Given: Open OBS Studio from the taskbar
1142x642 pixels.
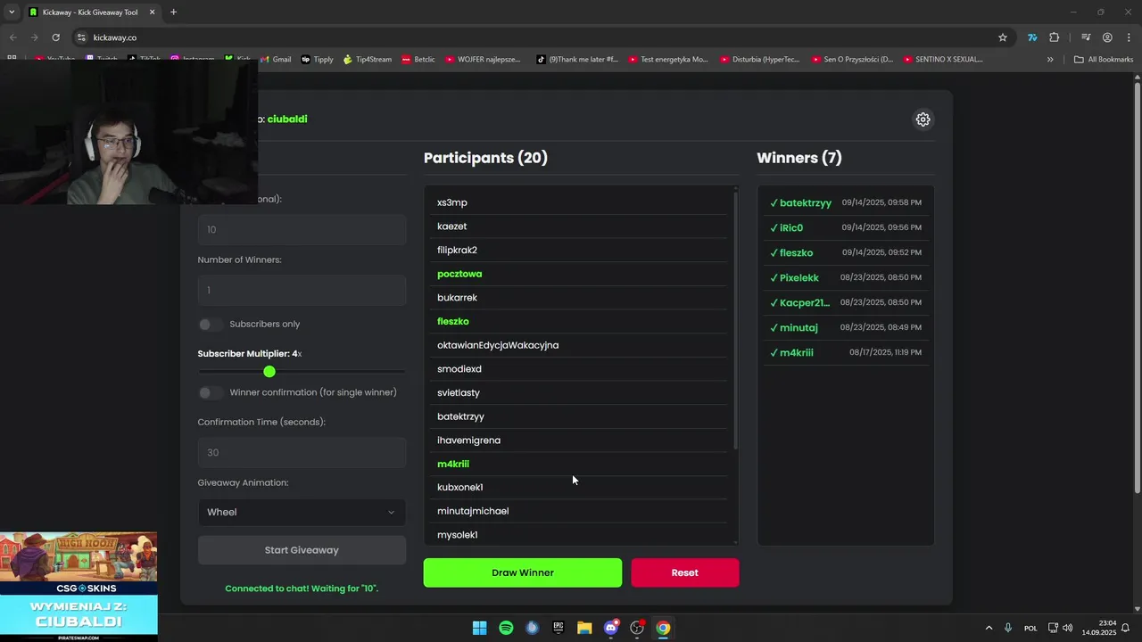Looking at the screenshot, I should (x=637, y=628).
